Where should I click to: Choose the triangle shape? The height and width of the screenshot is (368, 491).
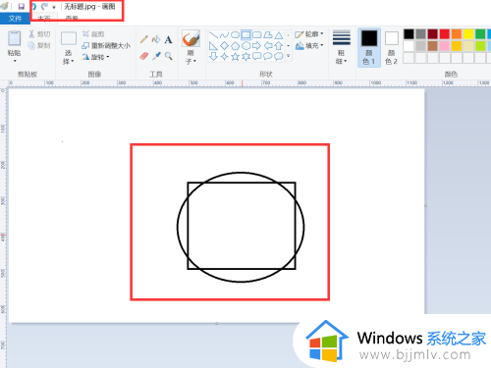[279, 35]
